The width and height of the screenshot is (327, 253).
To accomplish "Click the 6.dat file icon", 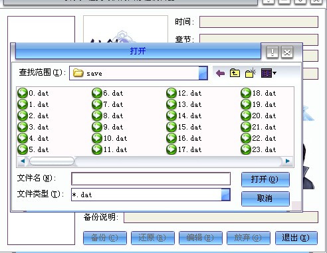I will click(x=97, y=93).
